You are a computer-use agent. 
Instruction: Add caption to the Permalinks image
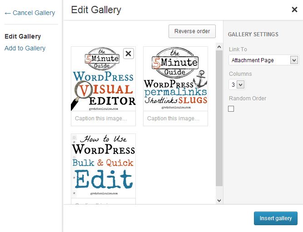(175, 118)
